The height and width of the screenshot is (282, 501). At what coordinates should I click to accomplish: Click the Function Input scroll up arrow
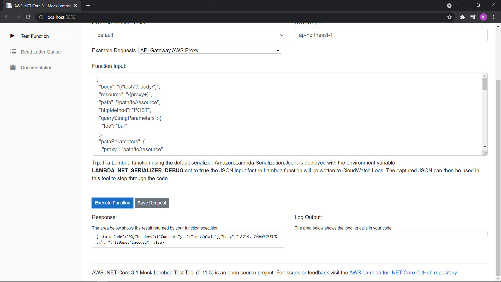[485, 76]
